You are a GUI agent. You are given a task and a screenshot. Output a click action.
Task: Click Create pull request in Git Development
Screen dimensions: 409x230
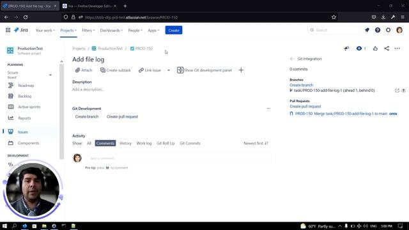click(122, 116)
